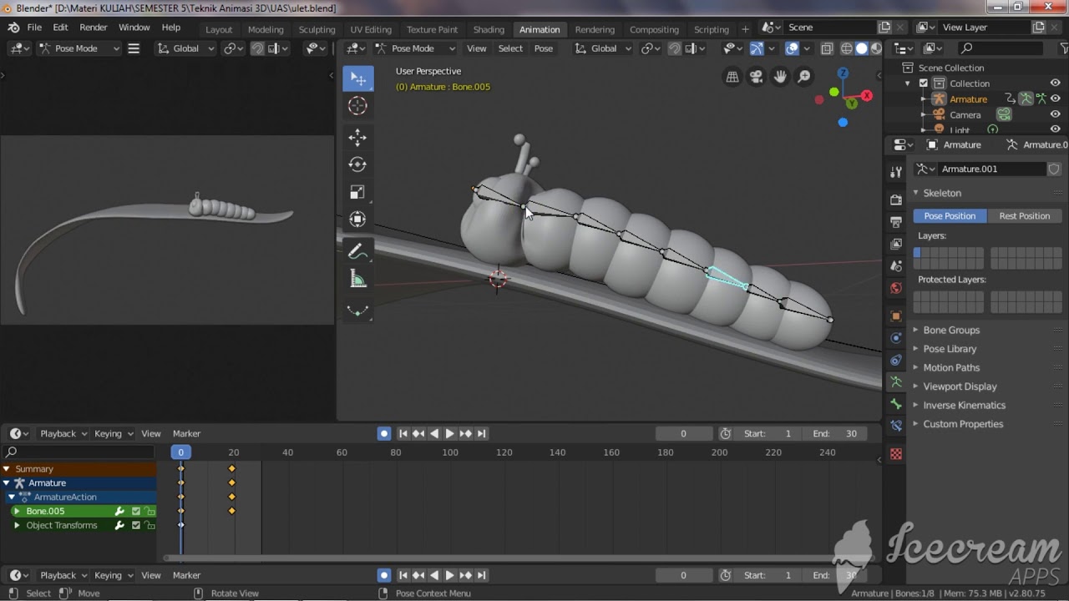Viewport: 1069px width, 601px height.
Task: Activate the Cursor tool
Action: 357,106
